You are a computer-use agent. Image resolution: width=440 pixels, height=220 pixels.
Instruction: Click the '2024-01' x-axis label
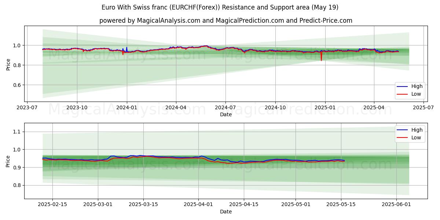click(127, 108)
